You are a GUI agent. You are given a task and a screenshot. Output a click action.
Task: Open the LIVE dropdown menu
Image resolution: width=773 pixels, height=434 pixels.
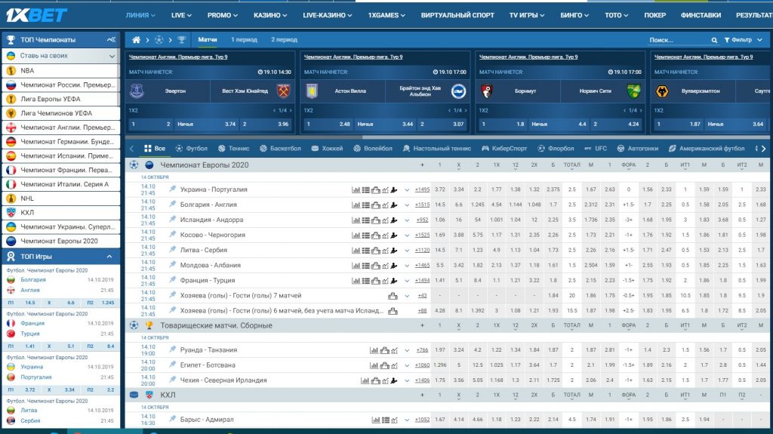[x=181, y=15]
